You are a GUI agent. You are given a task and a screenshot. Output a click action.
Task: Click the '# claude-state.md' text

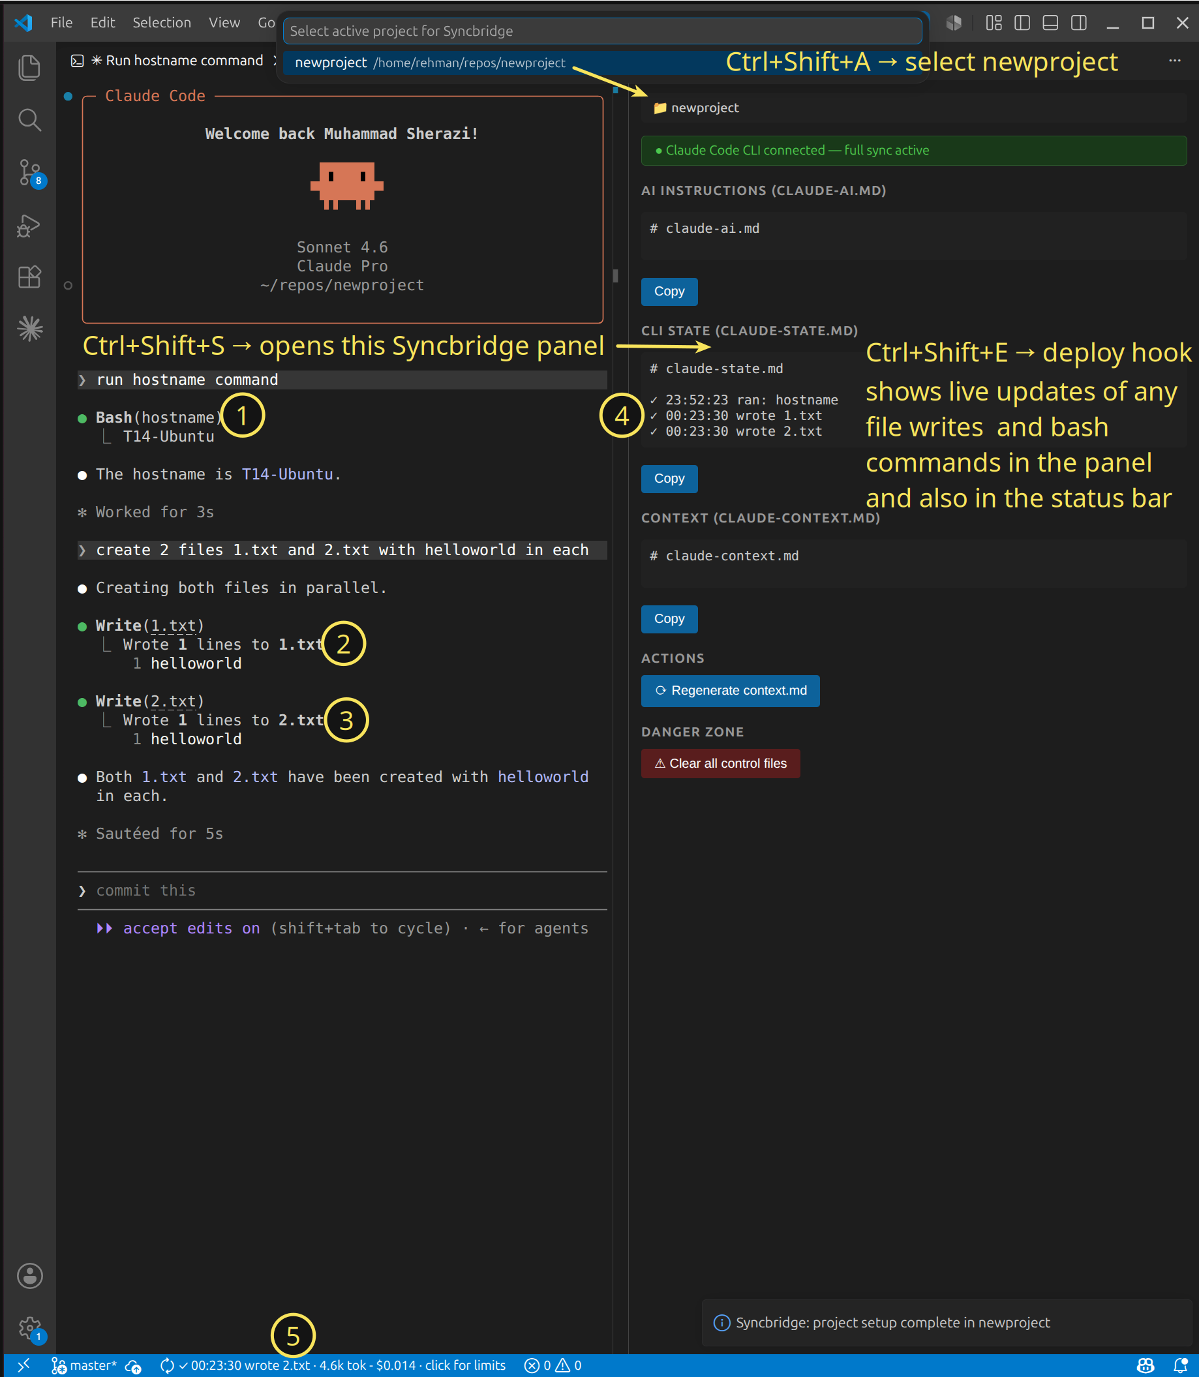pos(716,369)
